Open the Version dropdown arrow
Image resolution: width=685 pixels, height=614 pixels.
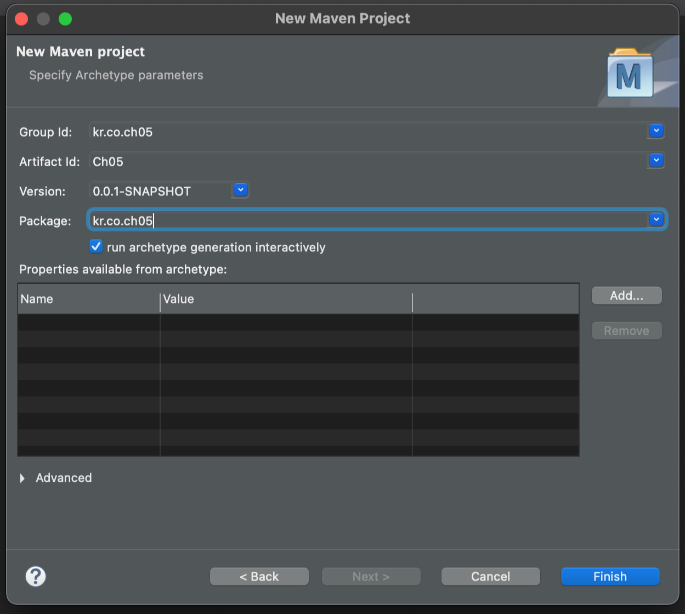tap(240, 190)
